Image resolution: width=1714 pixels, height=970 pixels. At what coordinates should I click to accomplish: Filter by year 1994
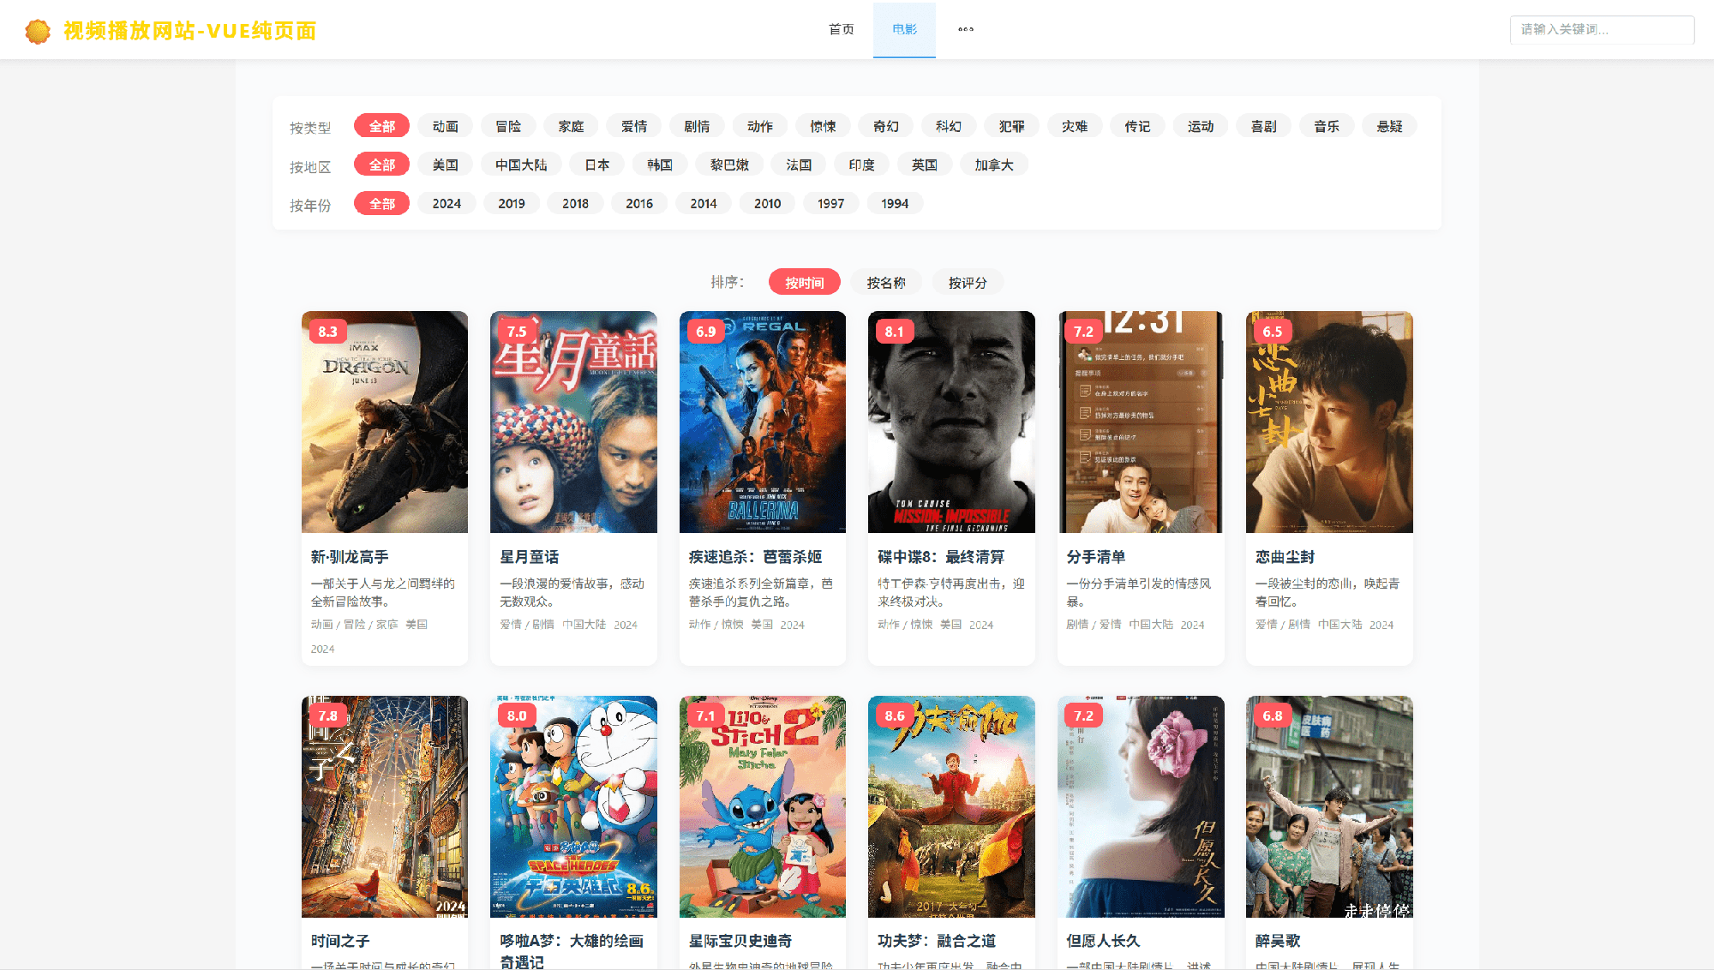coord(895,203)
